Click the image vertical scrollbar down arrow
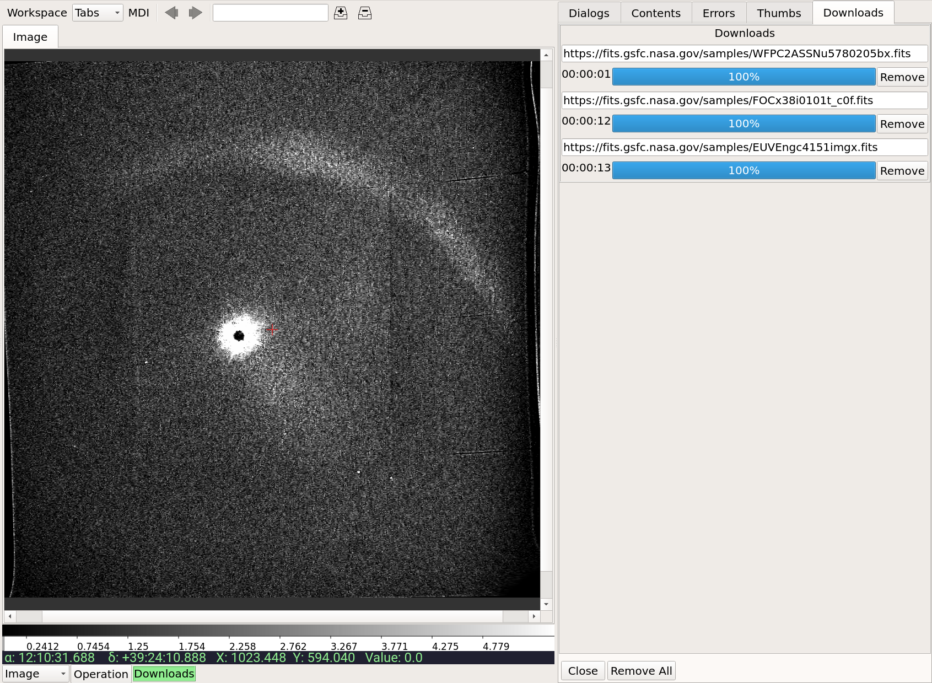 point(546,604)
